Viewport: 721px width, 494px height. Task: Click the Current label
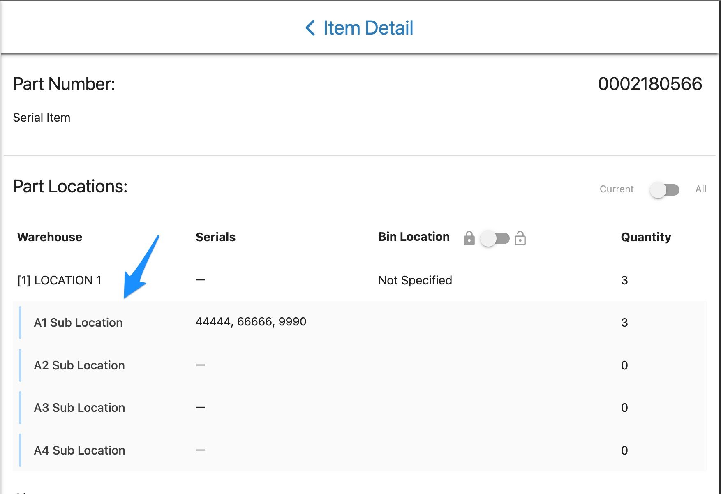(x=617, y=189)
